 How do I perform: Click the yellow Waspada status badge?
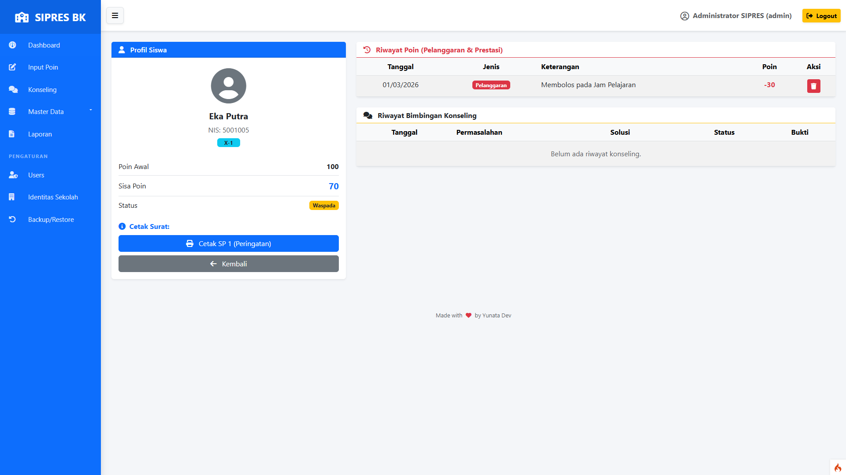click(324, 206)
